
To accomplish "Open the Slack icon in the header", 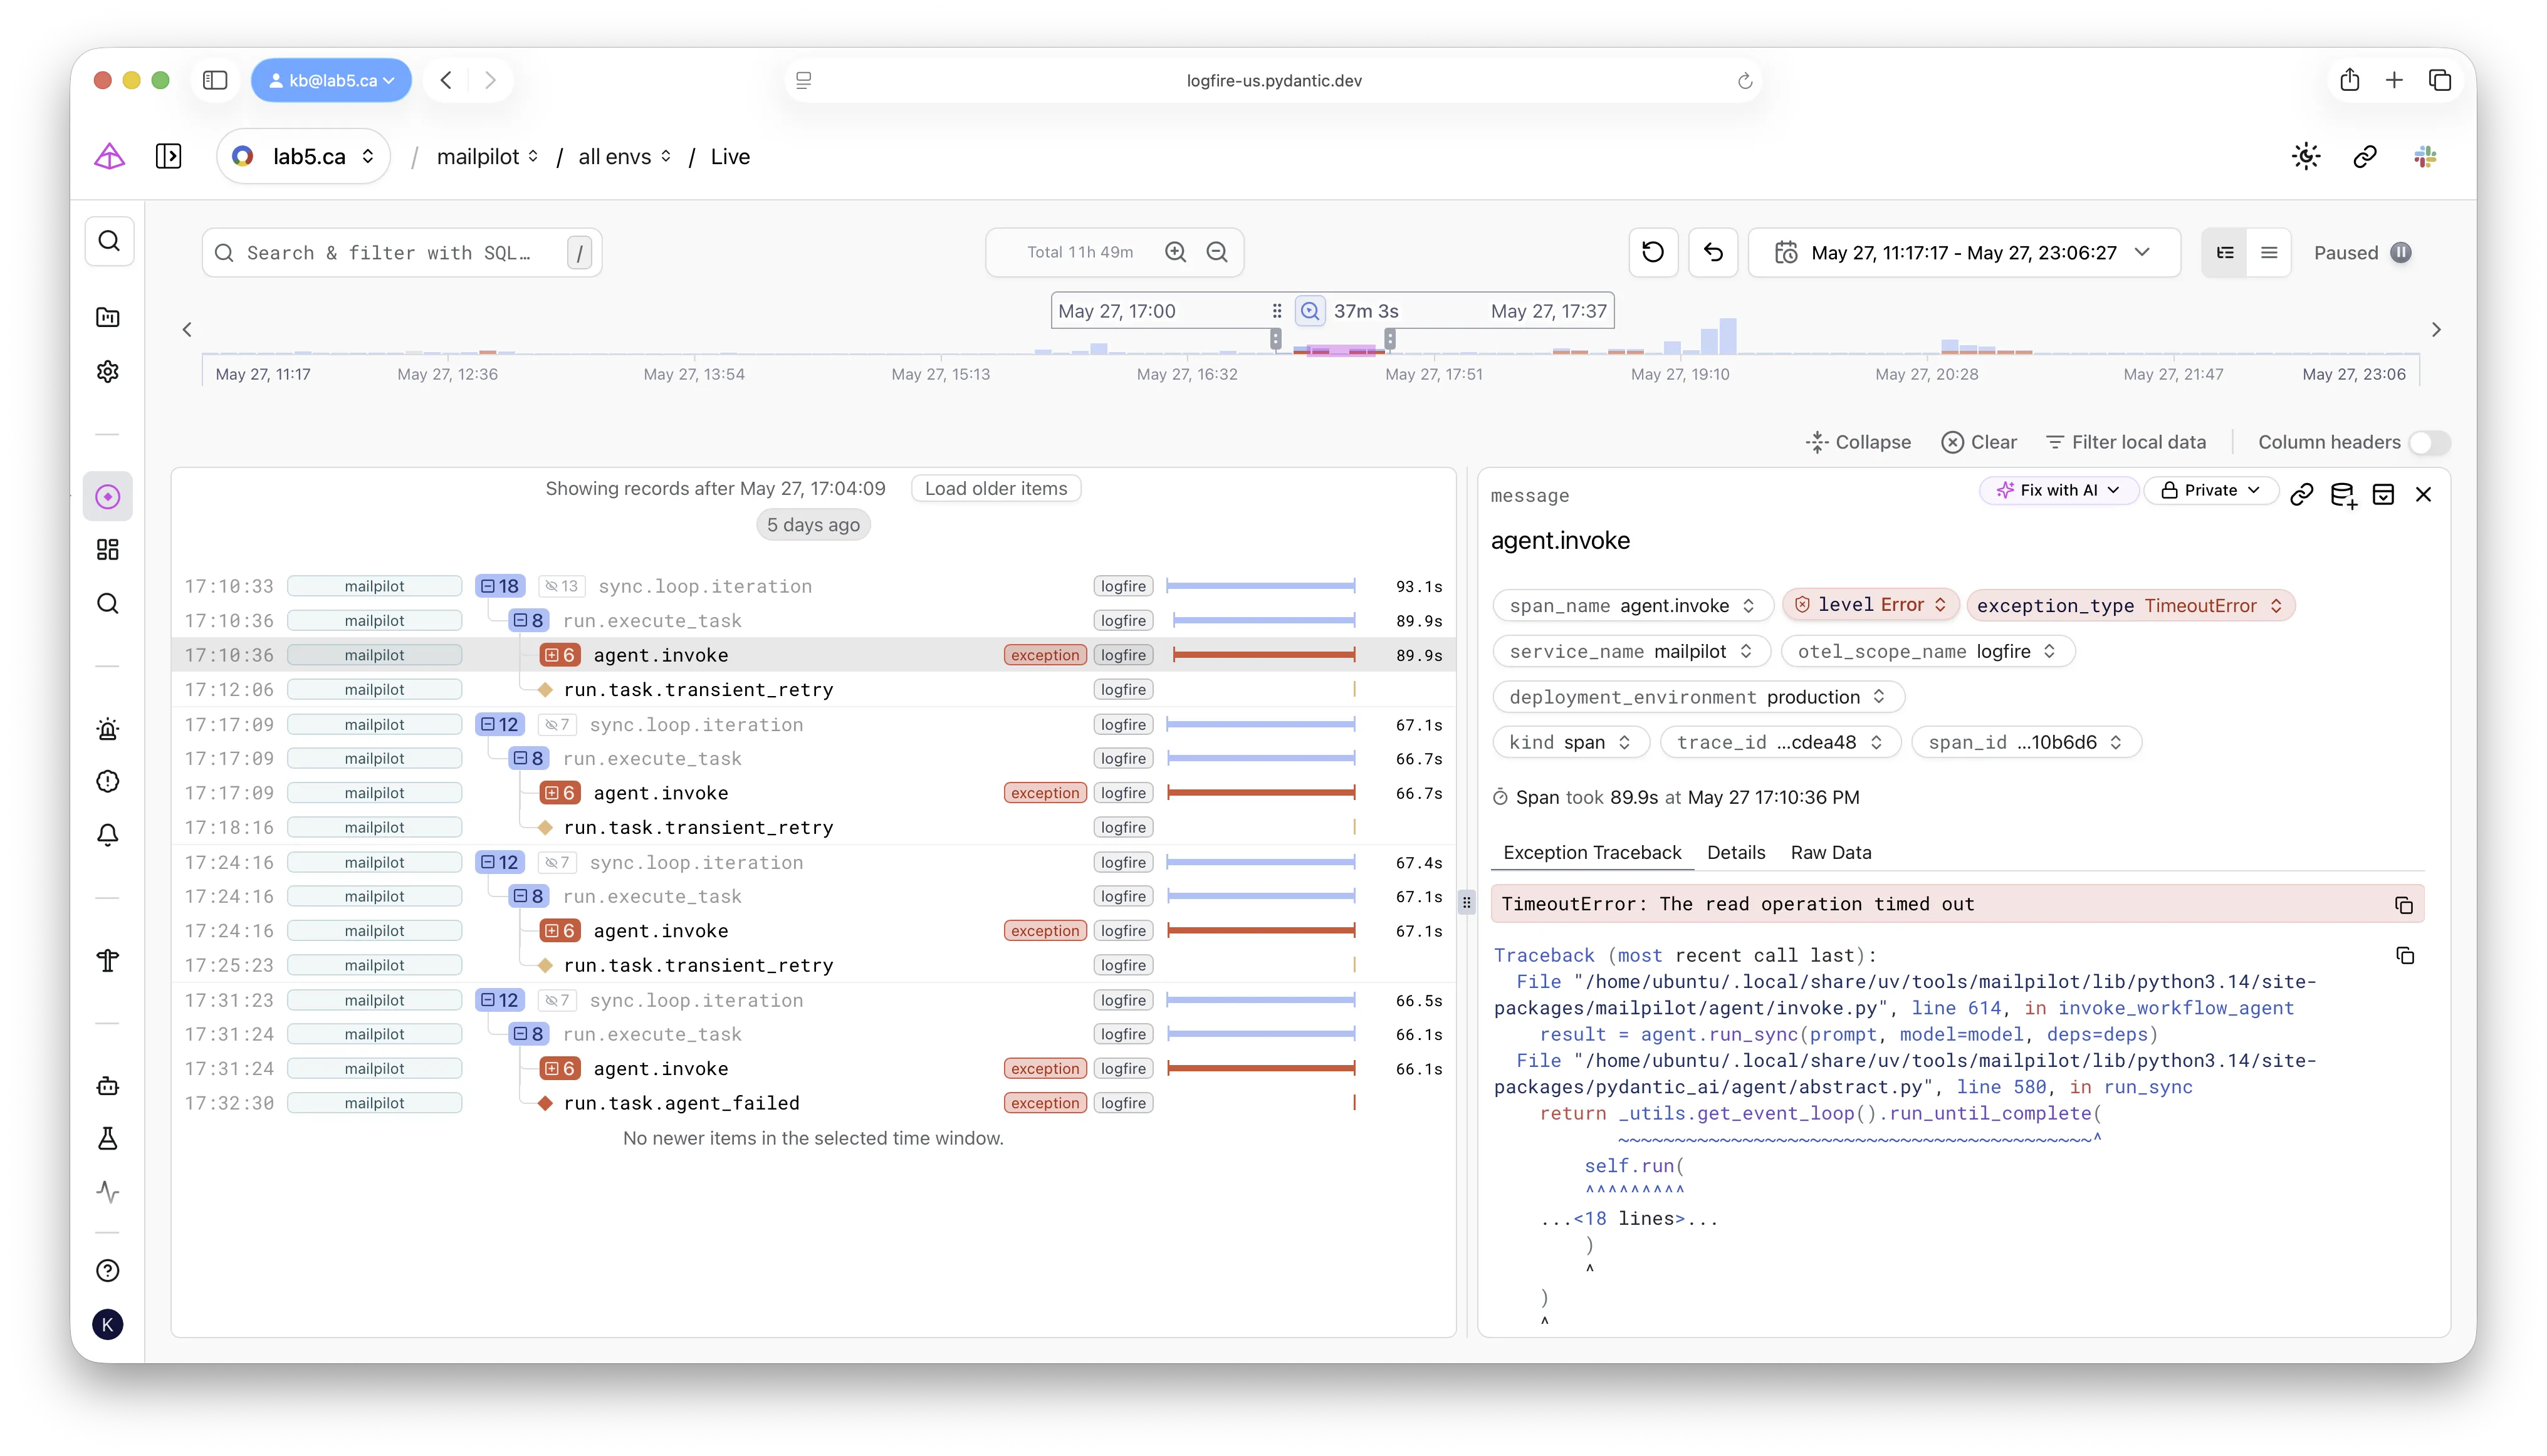I will pyautogui.click(x=2425, y=156).
